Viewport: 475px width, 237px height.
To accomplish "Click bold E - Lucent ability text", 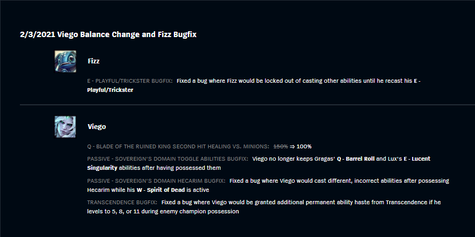I will (417, 159).
